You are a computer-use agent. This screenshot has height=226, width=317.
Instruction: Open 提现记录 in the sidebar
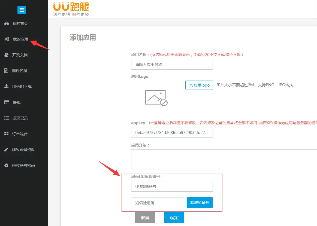20,118
